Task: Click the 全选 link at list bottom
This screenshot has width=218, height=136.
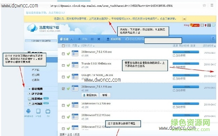Action: [70, 134]
